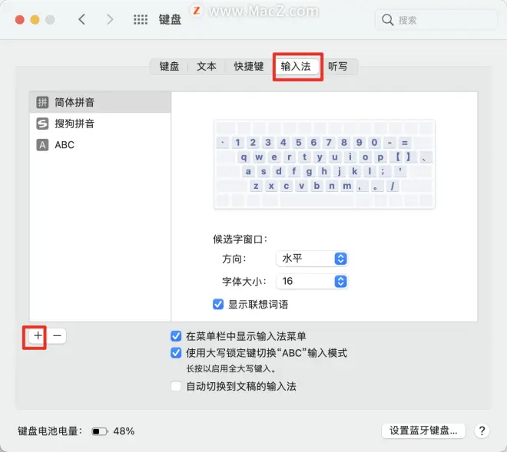Click the 简体拼音 input source icon
This screenshot has width=507, height=452.
pos(42,102)
